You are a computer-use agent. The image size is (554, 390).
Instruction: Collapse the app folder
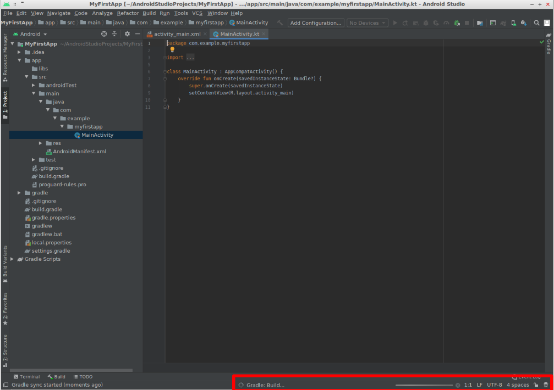click(x=19, y=60)
